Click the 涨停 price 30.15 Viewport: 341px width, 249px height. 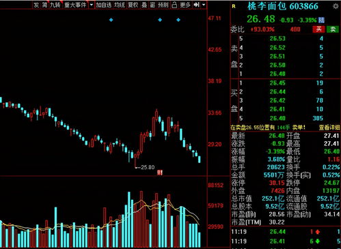(277, 183)
